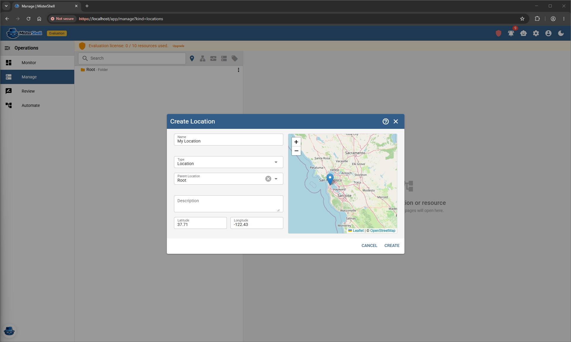This screenshot has width=571, height=342.
Task: Click the tag filter icon
Action: [235, 58]
